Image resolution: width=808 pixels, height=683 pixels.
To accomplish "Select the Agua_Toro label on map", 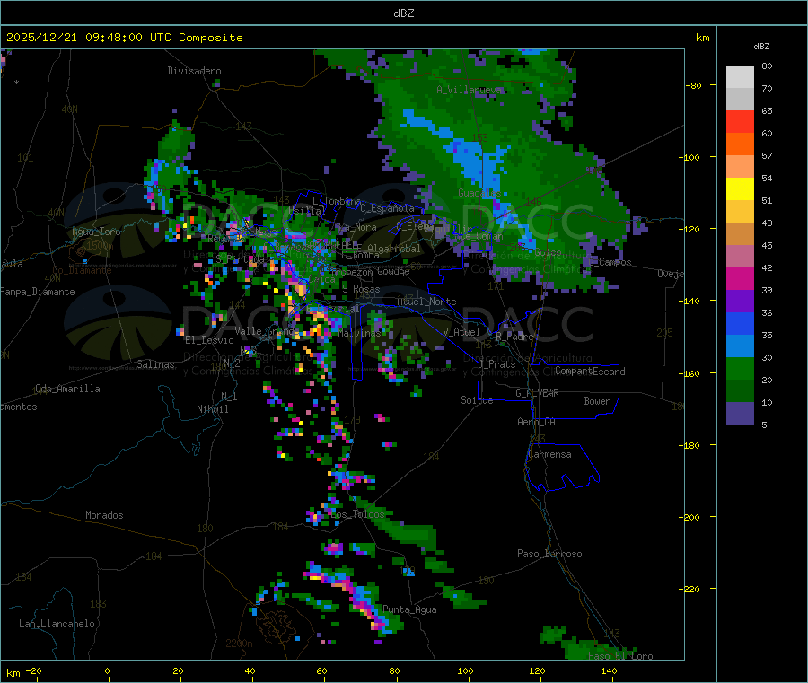I will tap(96, 232).
